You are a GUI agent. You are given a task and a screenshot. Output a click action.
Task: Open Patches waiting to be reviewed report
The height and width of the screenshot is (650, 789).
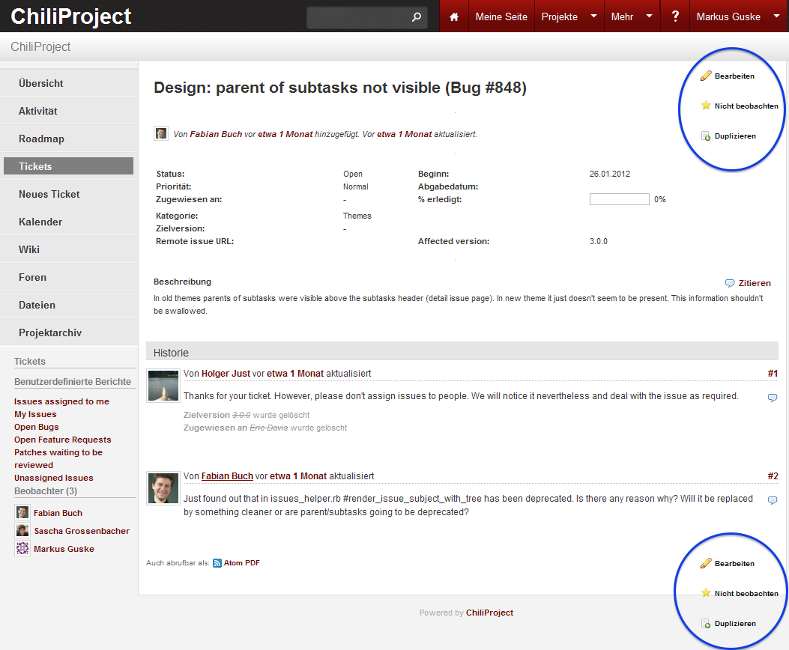[x=58, y=458]
